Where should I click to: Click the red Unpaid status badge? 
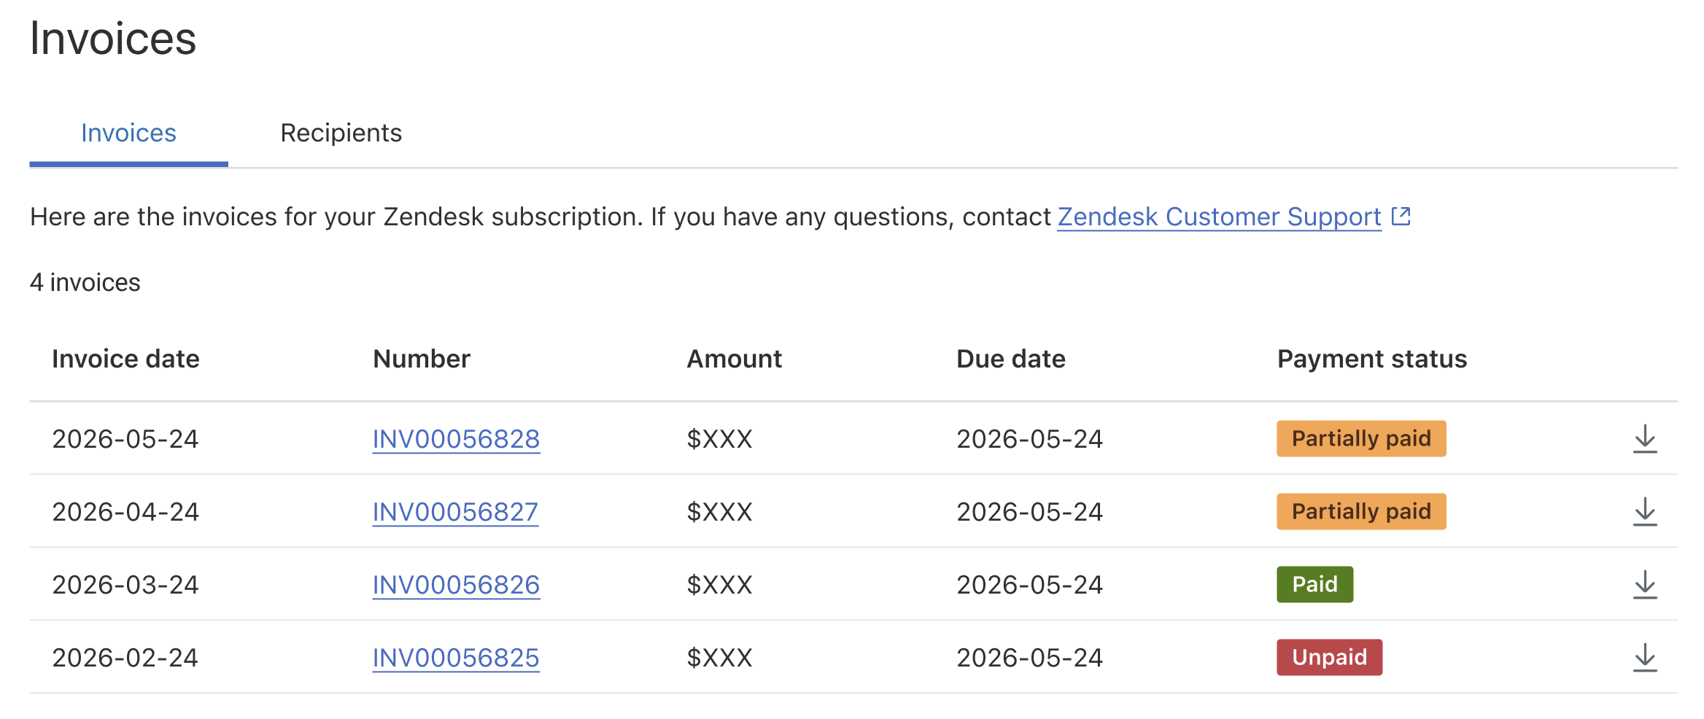pos(1329,657)
